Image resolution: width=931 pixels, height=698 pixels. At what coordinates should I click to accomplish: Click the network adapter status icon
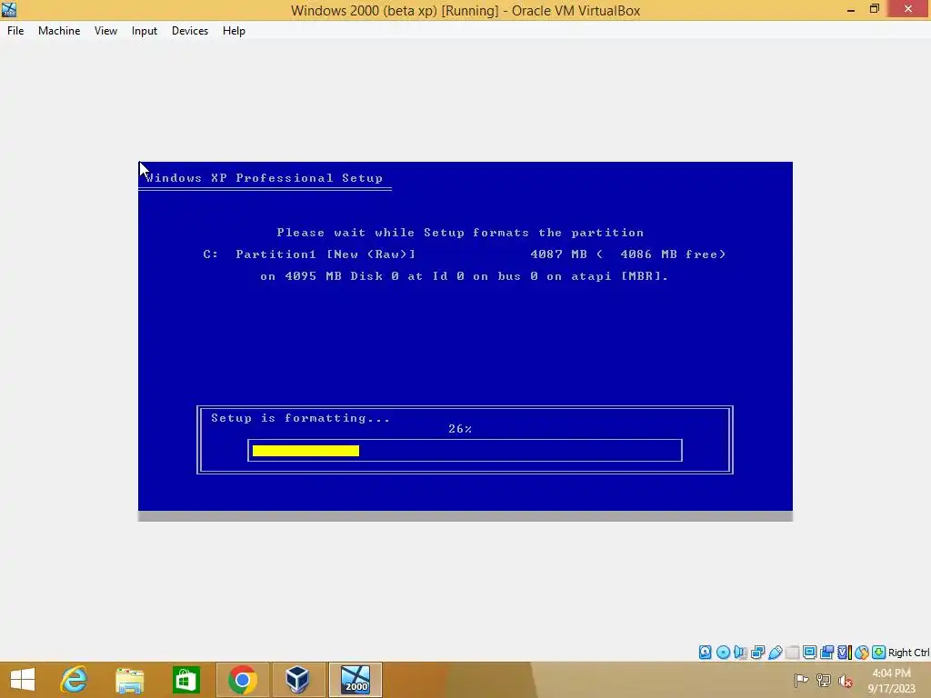click(757, 653)
